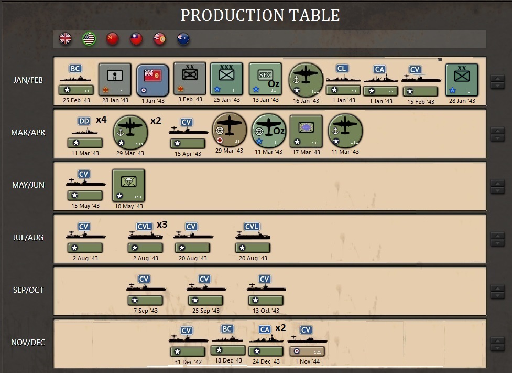Viewport: 512px width, 373px height.
Task: Click the JAN/FEB row down arrow
Action: (x=497, y=86)
